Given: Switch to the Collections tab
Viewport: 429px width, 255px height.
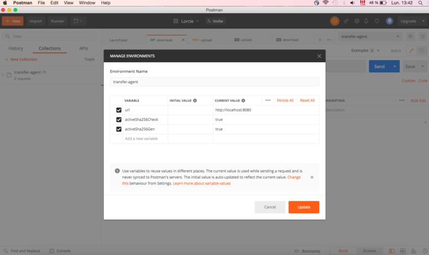Looking at the screenshot, I should [49, 48].
